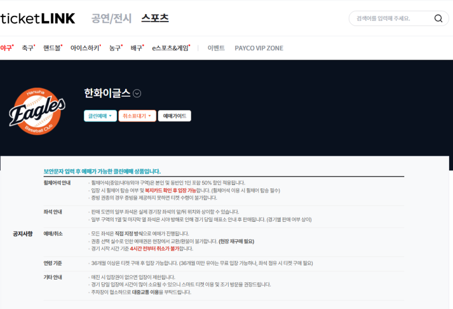453x309 pixels.
Task: Click the 한화이글스 team title
Action: [107, 93]
